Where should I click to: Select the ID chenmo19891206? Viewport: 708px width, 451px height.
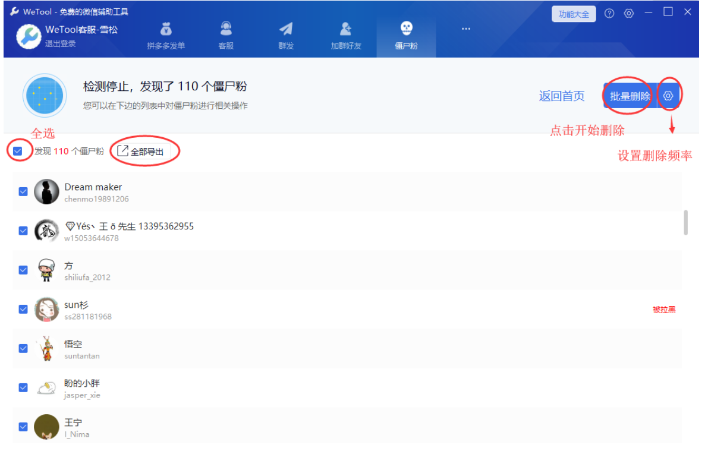point(97,199)
